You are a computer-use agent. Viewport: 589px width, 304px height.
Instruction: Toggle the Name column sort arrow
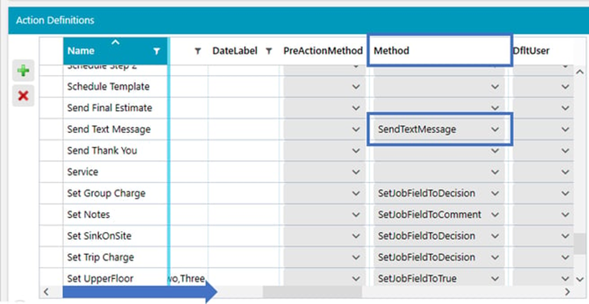coord(115,42)
